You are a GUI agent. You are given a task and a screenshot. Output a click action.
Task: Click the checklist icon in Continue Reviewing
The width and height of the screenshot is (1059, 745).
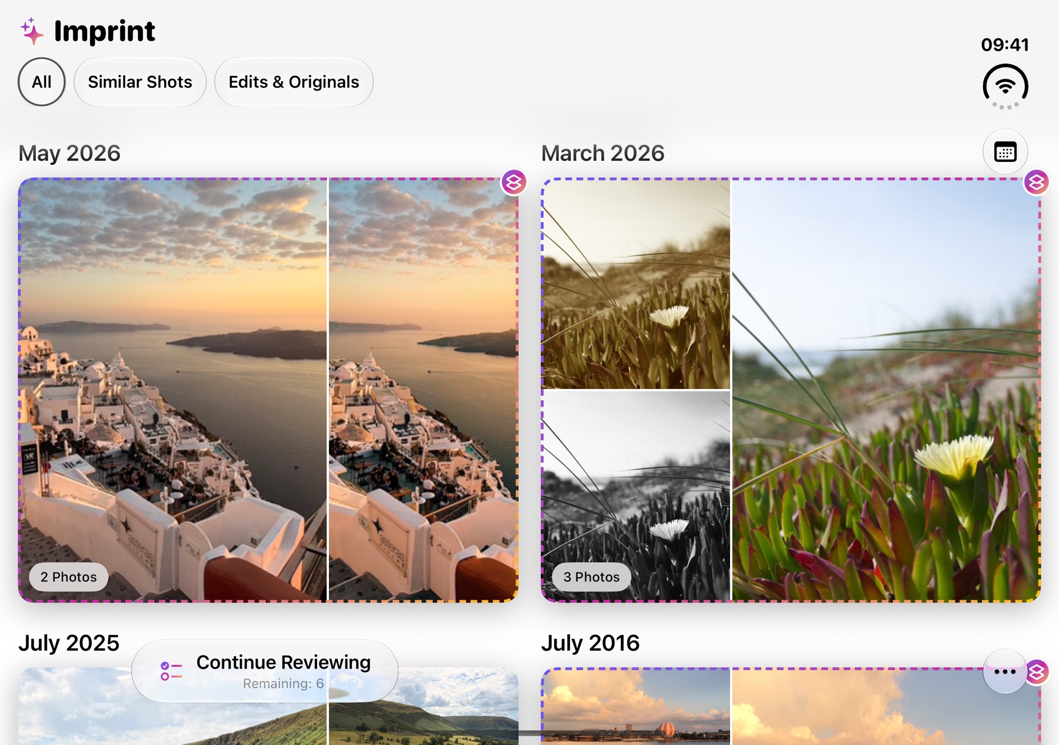point(171,671)
